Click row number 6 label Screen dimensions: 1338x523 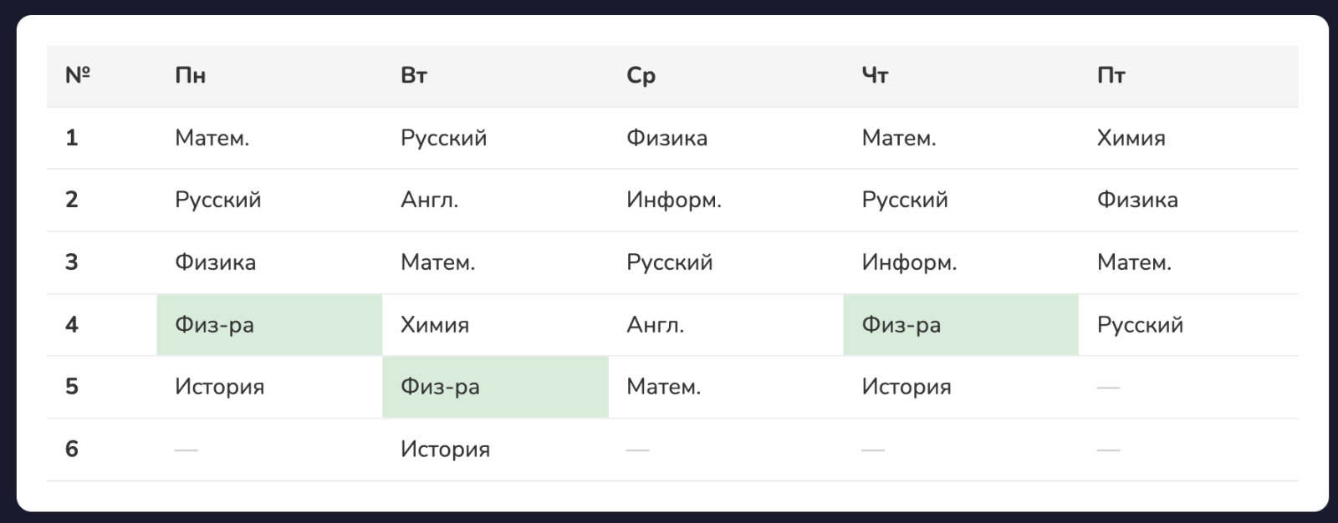pos(72,449)
